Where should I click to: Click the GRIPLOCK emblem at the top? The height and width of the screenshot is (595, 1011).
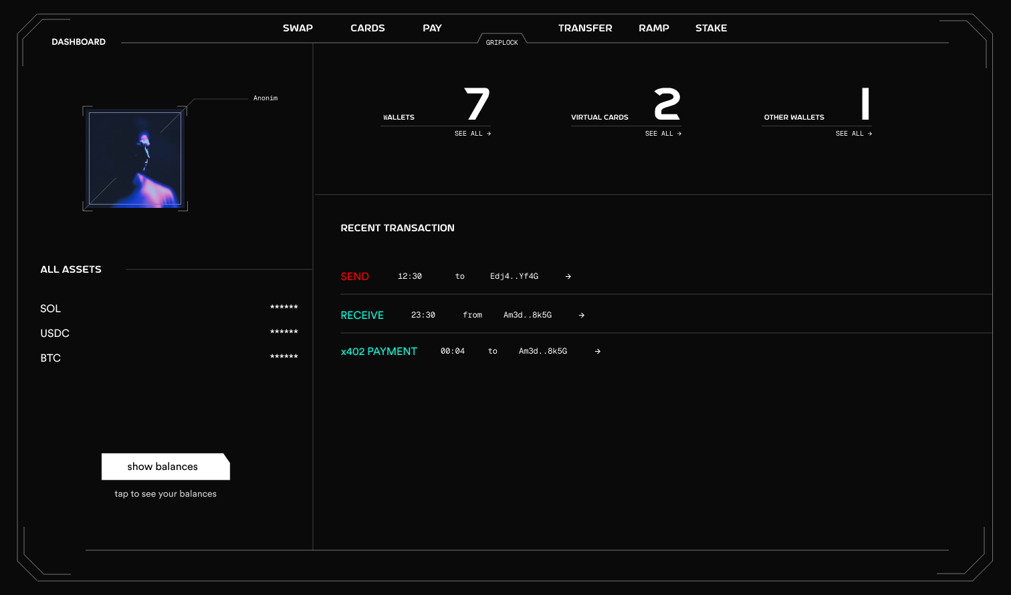(501, 41)
